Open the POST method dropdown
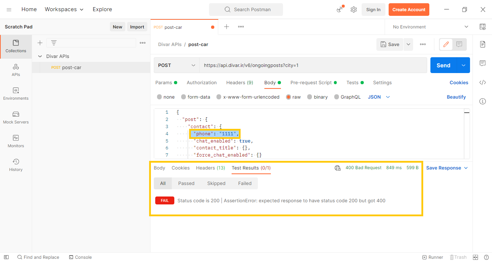The image size is (492, 262). (x=176, y=65)
